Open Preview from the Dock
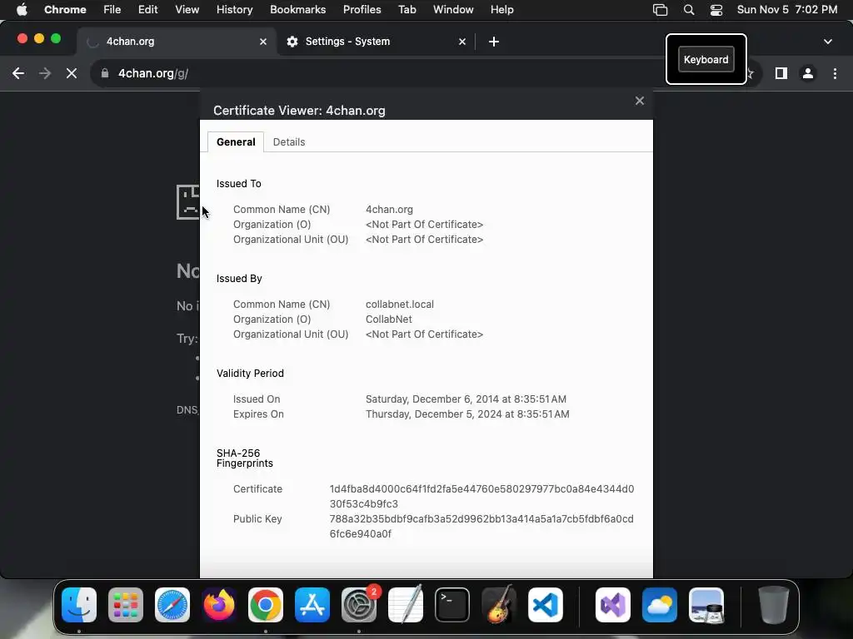The width and height of the screenshot is (853, 639). click(x=706, y=605)
